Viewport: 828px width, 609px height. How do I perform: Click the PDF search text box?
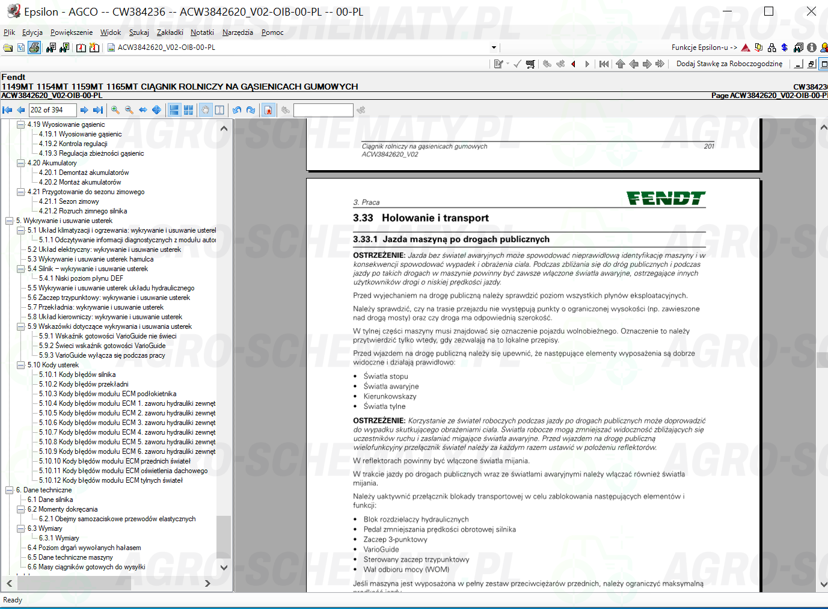click(323, 110)
